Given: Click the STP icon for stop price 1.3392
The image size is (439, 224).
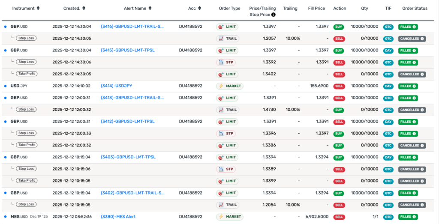Looking at the screenshot, I should coord(221,63).
